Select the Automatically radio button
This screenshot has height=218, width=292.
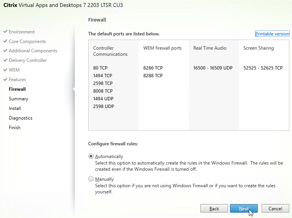[91, 156]
